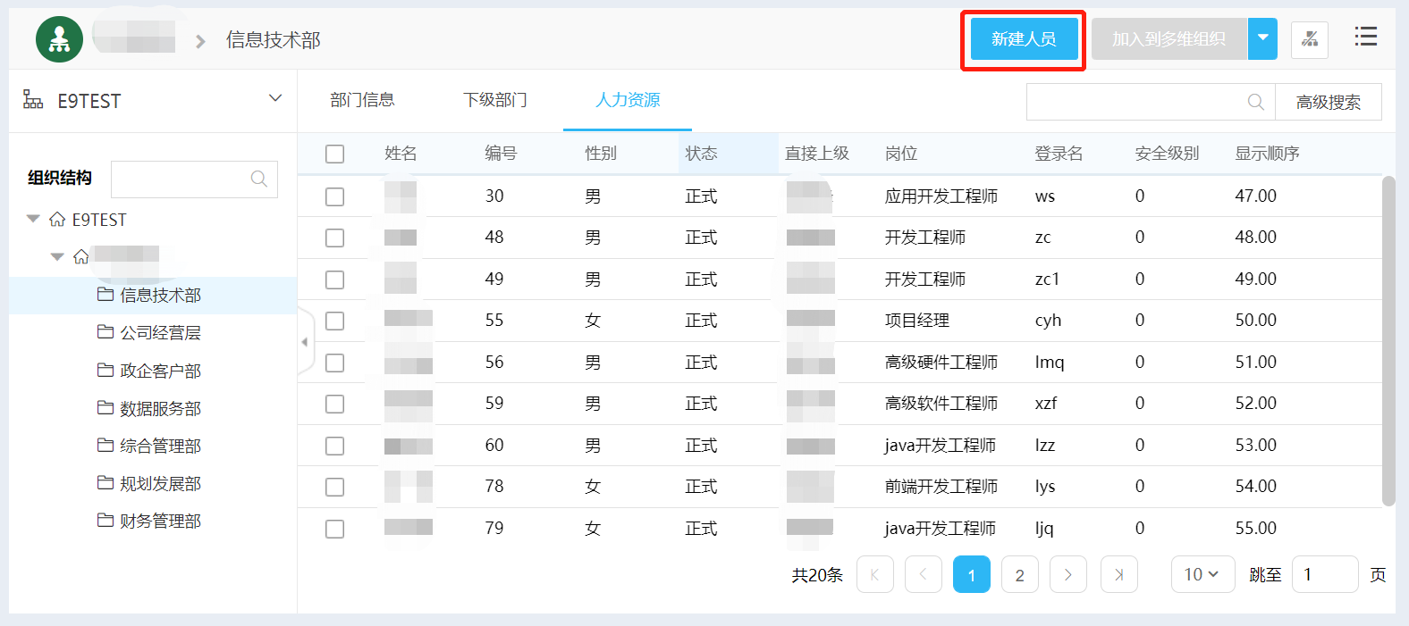
Task: Check the row with 编号 30
Action: pyautogui.click(x=335, y=196)
